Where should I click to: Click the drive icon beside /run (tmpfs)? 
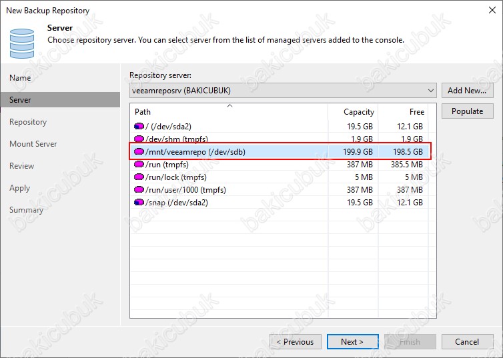click(139, 165)
